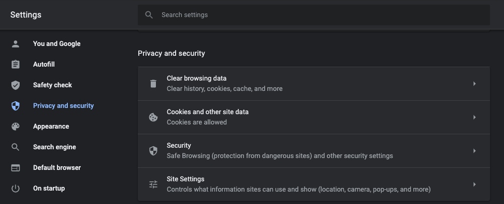Viewport: 504px width, 204px height.
Task: Select Privacy and security in the sidebar
Action: tap(63, 106)
